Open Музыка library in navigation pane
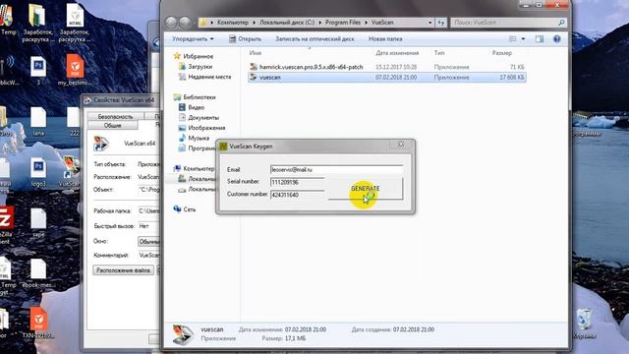 199,138
